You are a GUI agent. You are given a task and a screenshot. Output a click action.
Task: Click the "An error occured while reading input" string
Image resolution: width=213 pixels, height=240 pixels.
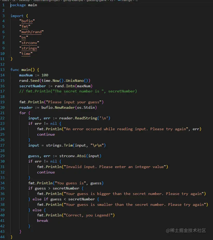point(126,129)
